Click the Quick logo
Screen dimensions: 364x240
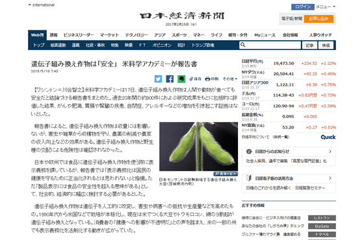pos(328,137)
